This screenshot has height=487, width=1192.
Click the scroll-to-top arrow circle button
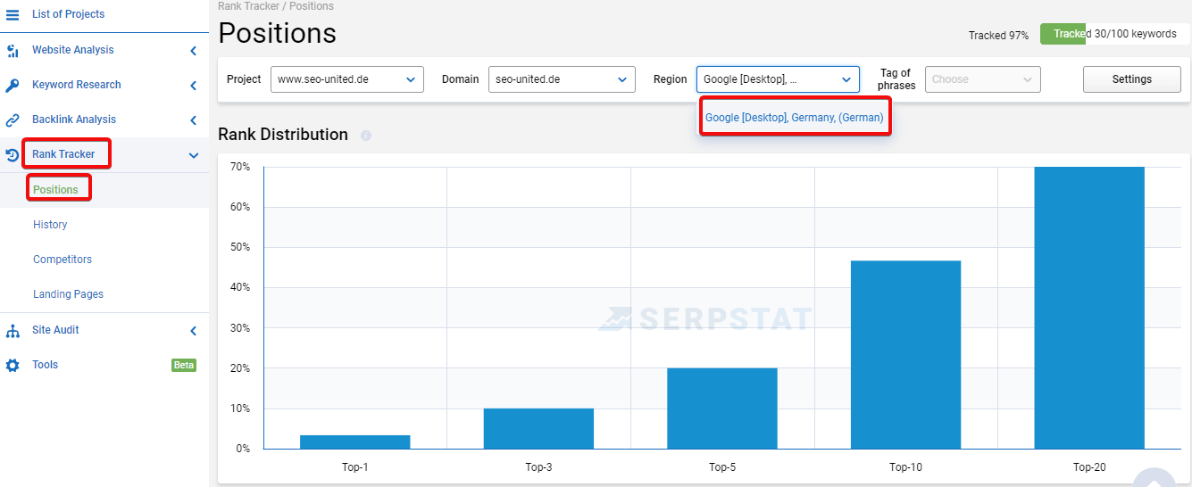pos(1154,478)
